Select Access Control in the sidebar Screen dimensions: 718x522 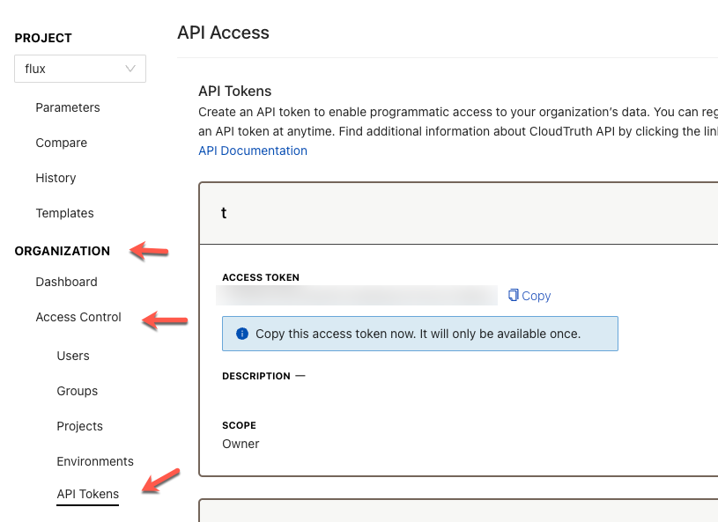[x=78, y=317]
